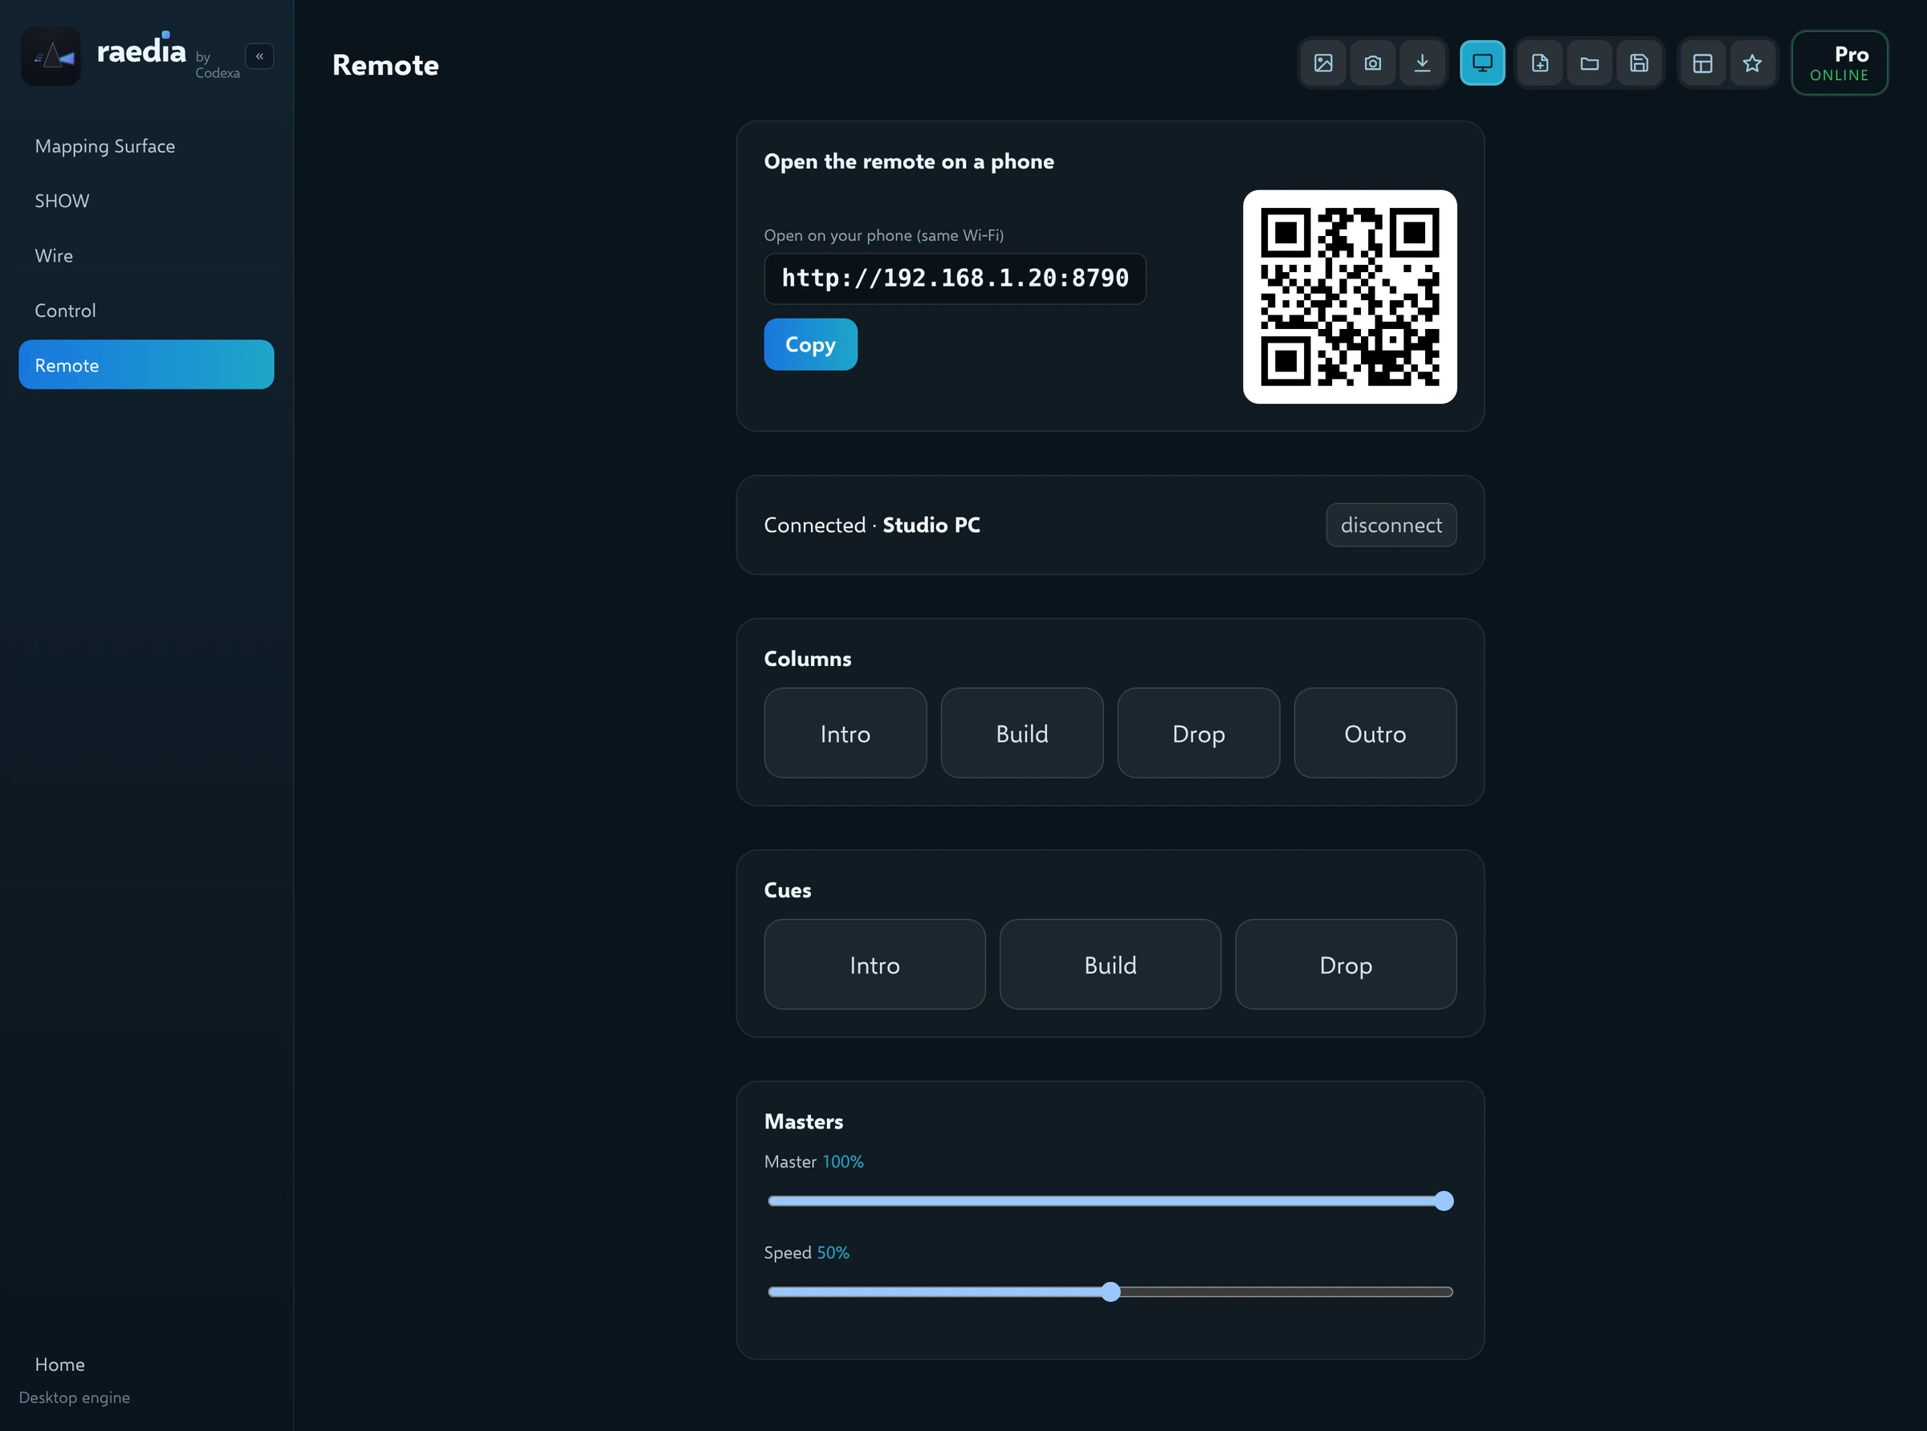Click the star favorites icon
The width and height of the screenshot is (1927, 1431).
[x=1752, y=63]
